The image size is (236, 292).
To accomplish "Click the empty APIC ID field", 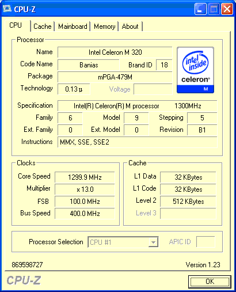I will point(205,242).
